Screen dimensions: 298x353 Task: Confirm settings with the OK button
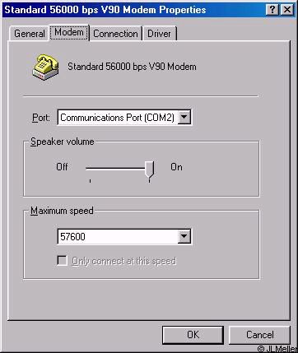[x=193, y=335]
